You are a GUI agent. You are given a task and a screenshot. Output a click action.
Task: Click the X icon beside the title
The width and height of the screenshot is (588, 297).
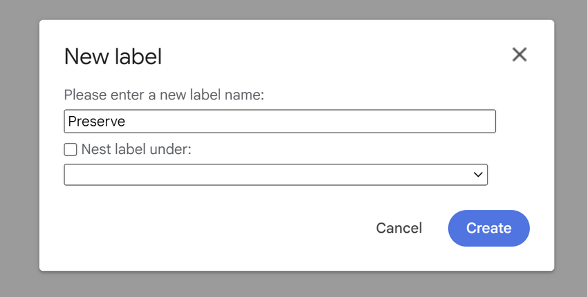click(x=520, y=55)
